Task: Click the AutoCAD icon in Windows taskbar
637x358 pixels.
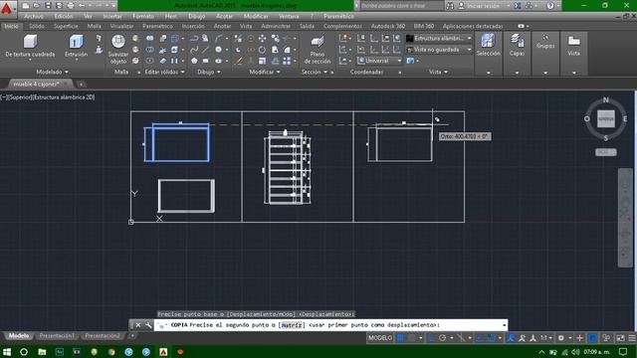Action: pyautogui.click(x=163, y=352)
